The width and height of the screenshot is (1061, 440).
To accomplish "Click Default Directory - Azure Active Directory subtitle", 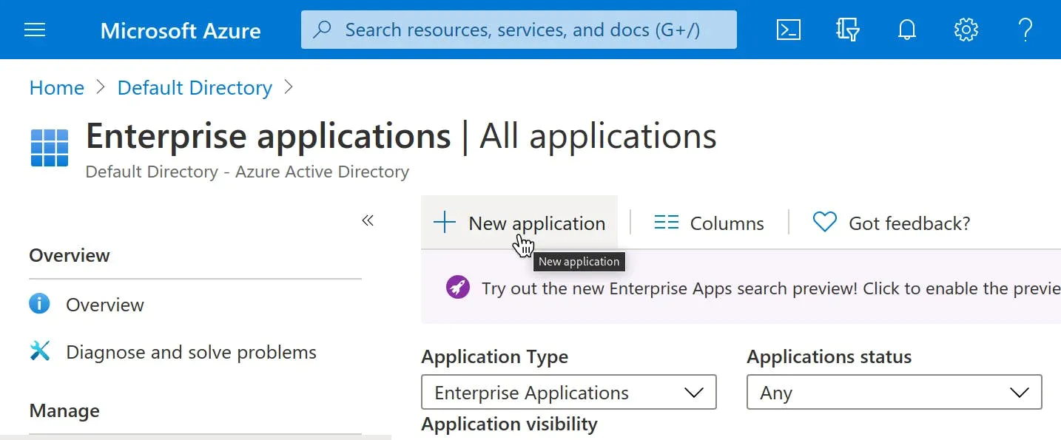I will point(247,172).
